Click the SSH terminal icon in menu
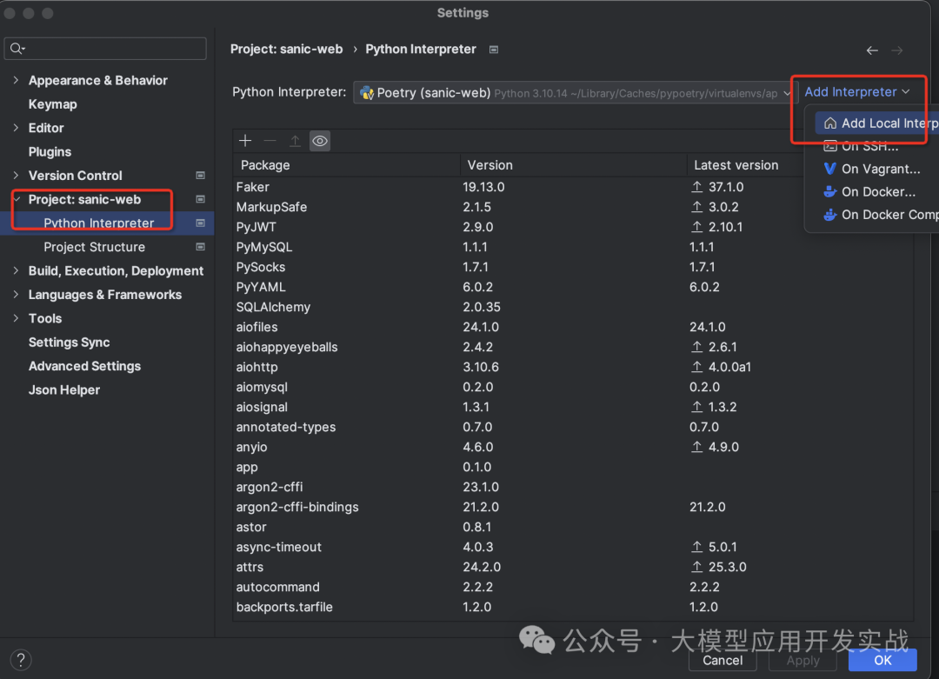The height and width of the screenshot is (679, 939). pos(830,146)
